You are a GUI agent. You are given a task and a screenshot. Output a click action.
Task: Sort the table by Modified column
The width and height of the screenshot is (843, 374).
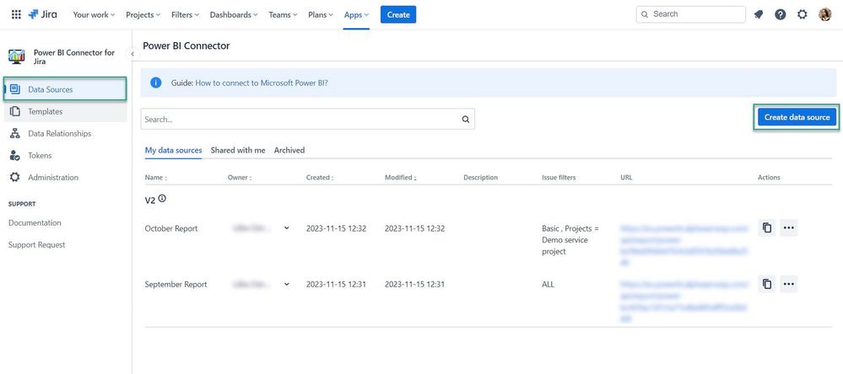tap(401, 177)
